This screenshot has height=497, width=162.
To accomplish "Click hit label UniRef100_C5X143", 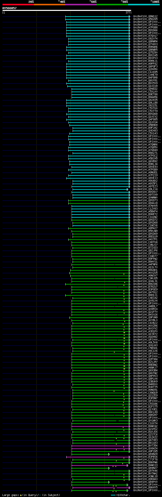I will click(x=145, y=134).
